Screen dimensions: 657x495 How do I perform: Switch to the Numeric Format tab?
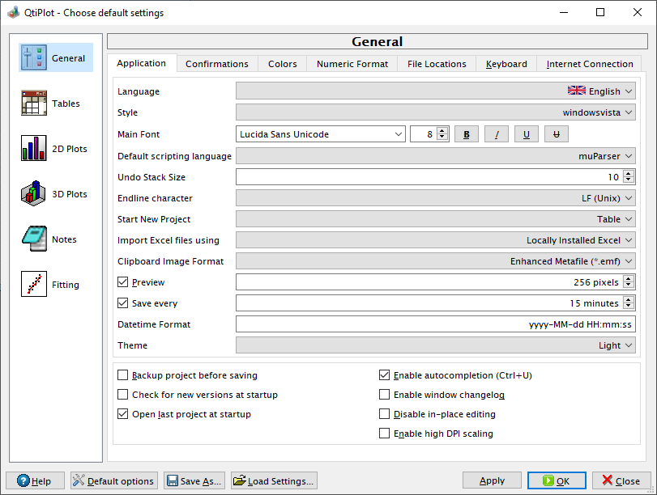tap(352, 64)
